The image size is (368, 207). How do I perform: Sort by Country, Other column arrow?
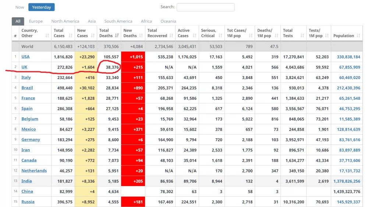(x=47, y=36)
